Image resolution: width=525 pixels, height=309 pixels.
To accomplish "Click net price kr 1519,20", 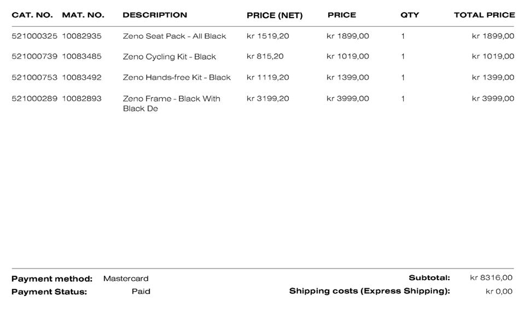I will 268,36.
